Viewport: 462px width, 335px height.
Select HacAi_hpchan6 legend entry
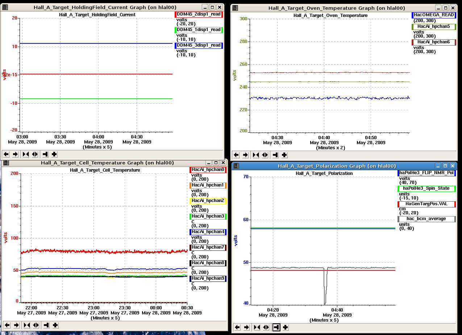tap(434, 42)
